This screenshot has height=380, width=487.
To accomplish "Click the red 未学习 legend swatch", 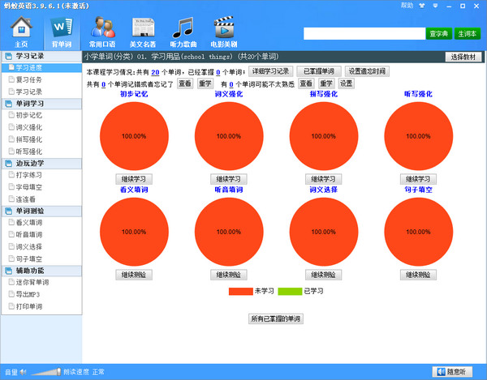I will (241, 292).
